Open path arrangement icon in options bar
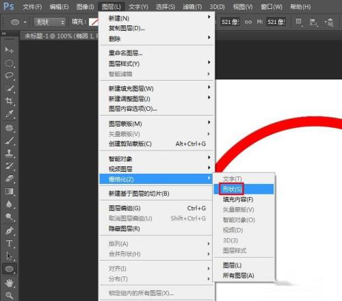This screenshot has width=342, height=301. [x=329, y=22]
